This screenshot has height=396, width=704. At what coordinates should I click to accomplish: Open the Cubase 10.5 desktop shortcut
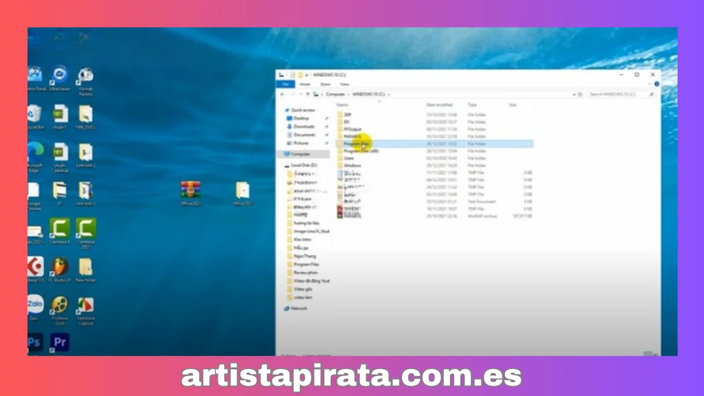click(x=35, y=270)
